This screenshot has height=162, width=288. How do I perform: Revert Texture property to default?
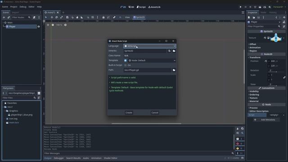tap(265, 38)
